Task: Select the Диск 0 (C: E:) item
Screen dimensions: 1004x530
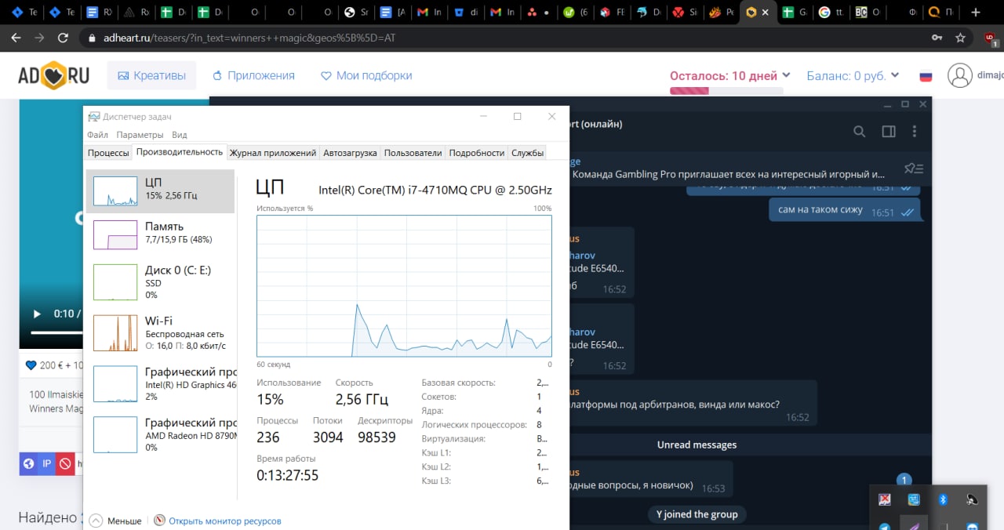Action: pyautogui.click(x=160, y=281)
